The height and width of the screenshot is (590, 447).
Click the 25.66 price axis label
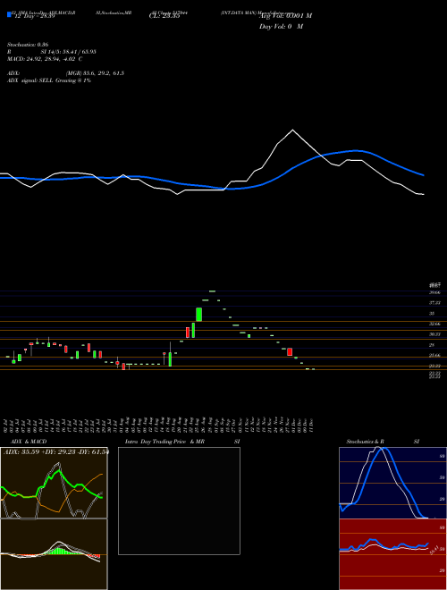(x=435, y=355)
